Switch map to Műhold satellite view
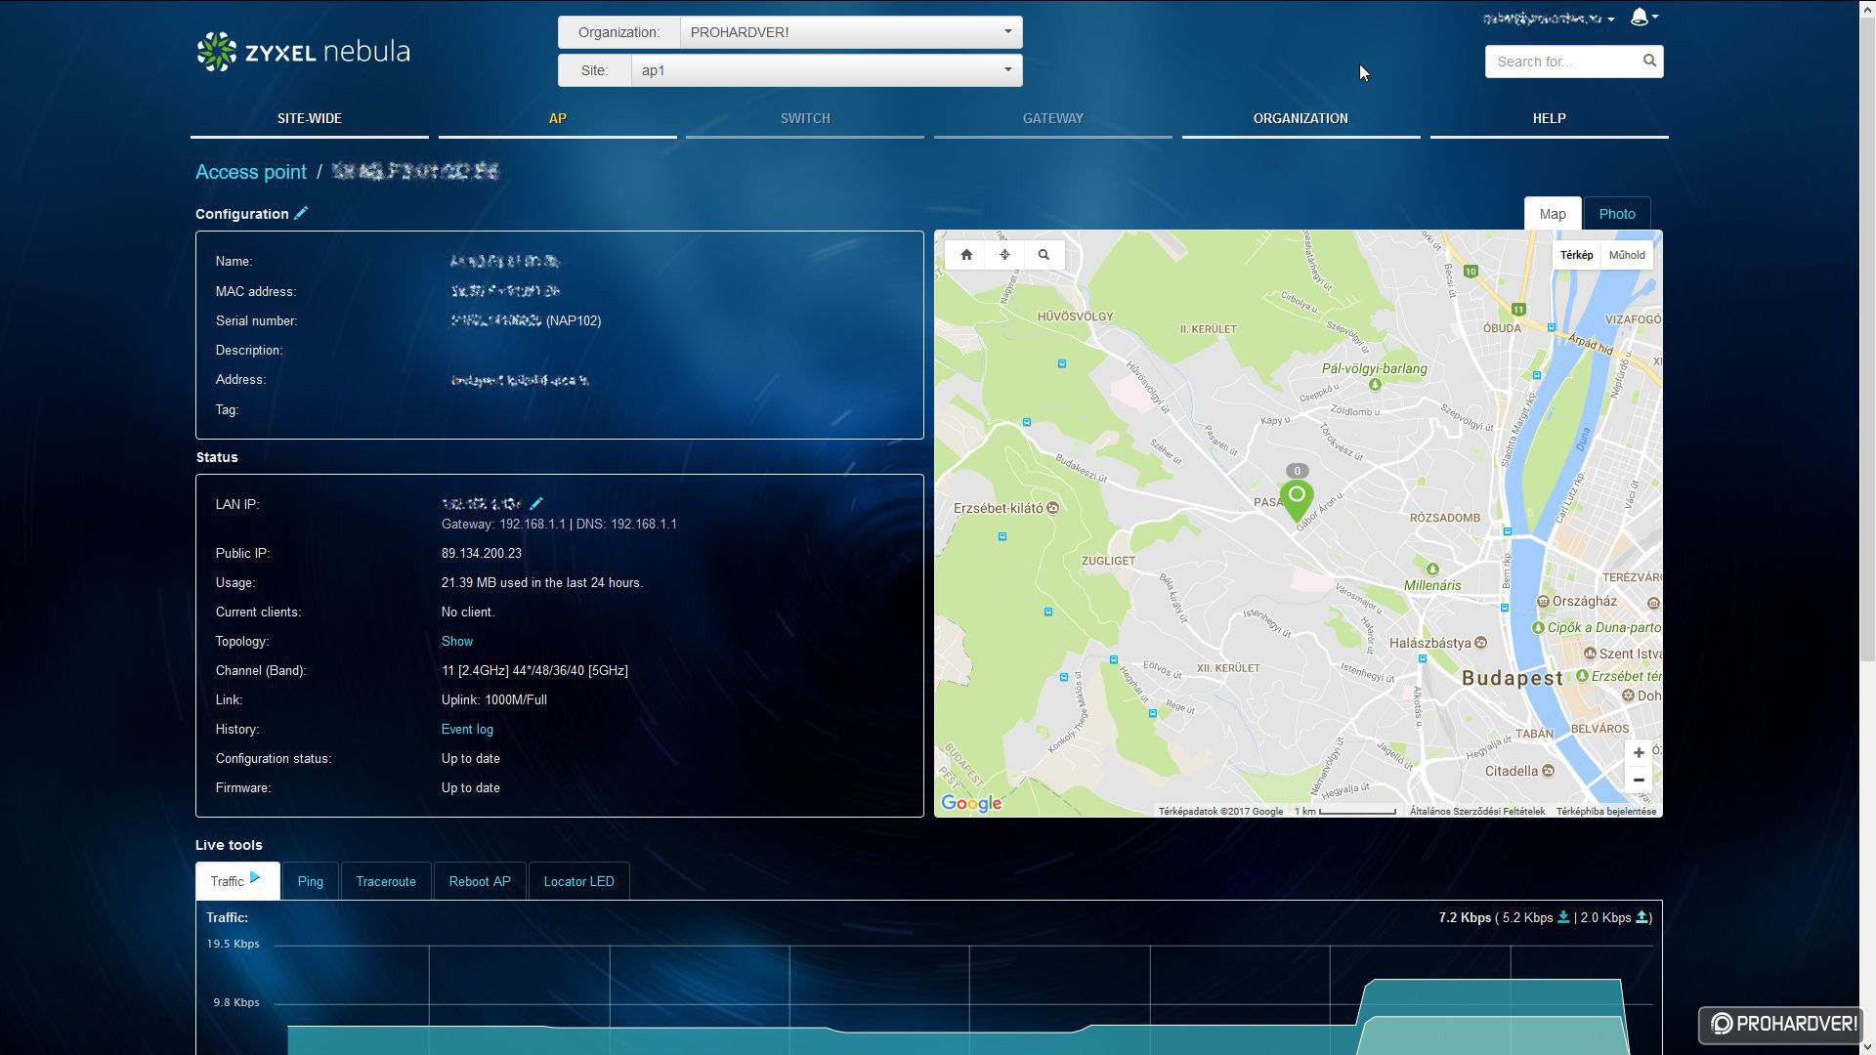Image resolution: width=1876 pixels, height=1055 pixels. click(x=1627, y=255)
